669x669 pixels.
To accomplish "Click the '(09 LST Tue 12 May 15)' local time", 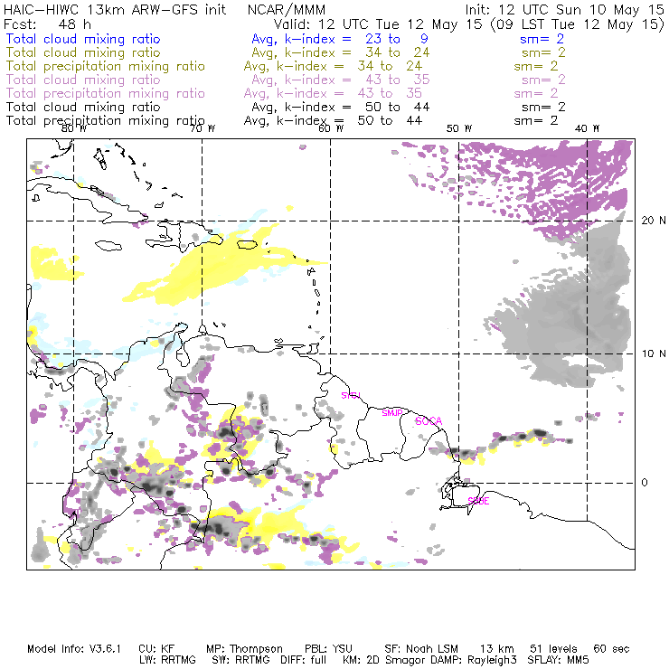I will [x=578, y=24].
